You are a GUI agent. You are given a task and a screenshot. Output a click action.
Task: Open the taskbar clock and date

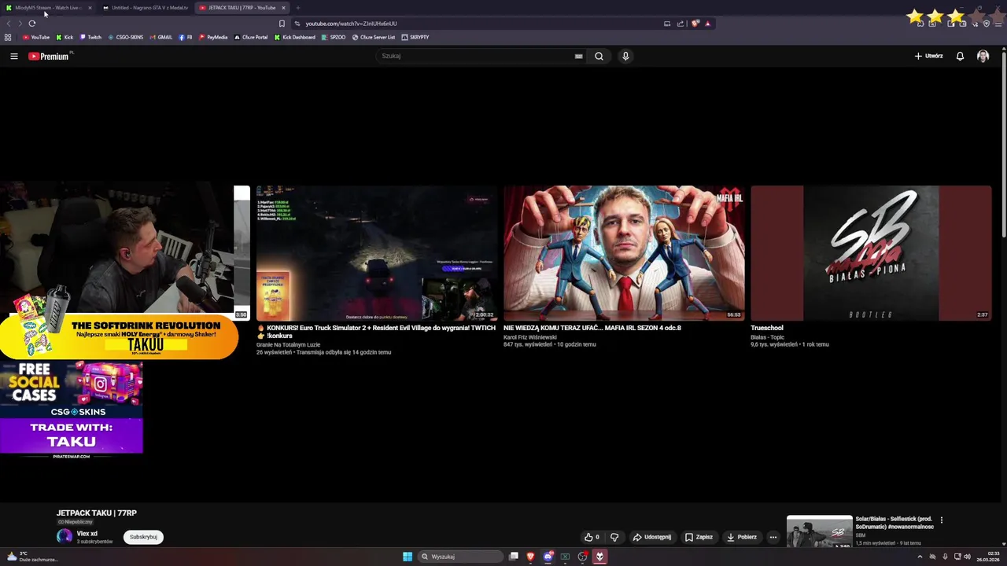point(988,557)
